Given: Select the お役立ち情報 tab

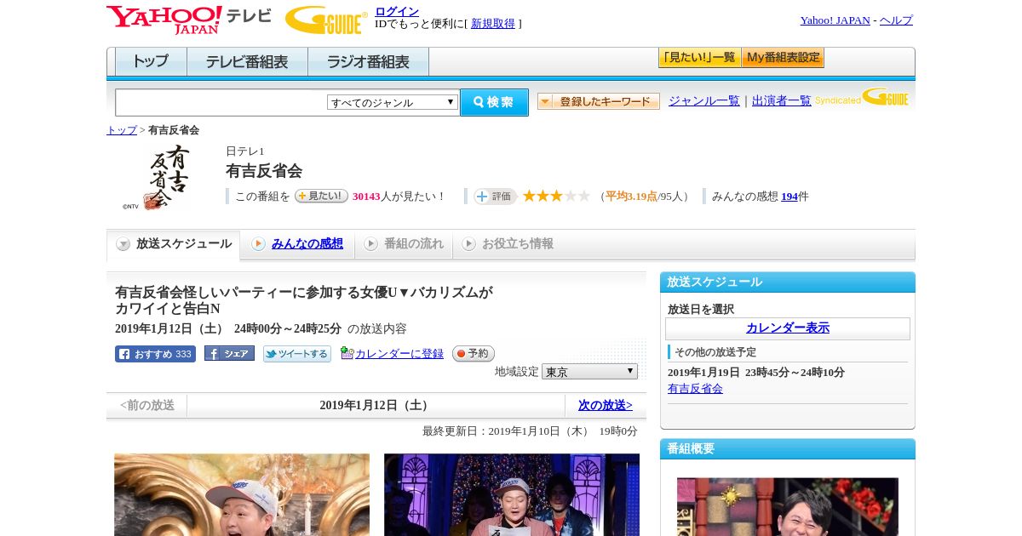Looking at the screenshot, I should click(508, 244).
